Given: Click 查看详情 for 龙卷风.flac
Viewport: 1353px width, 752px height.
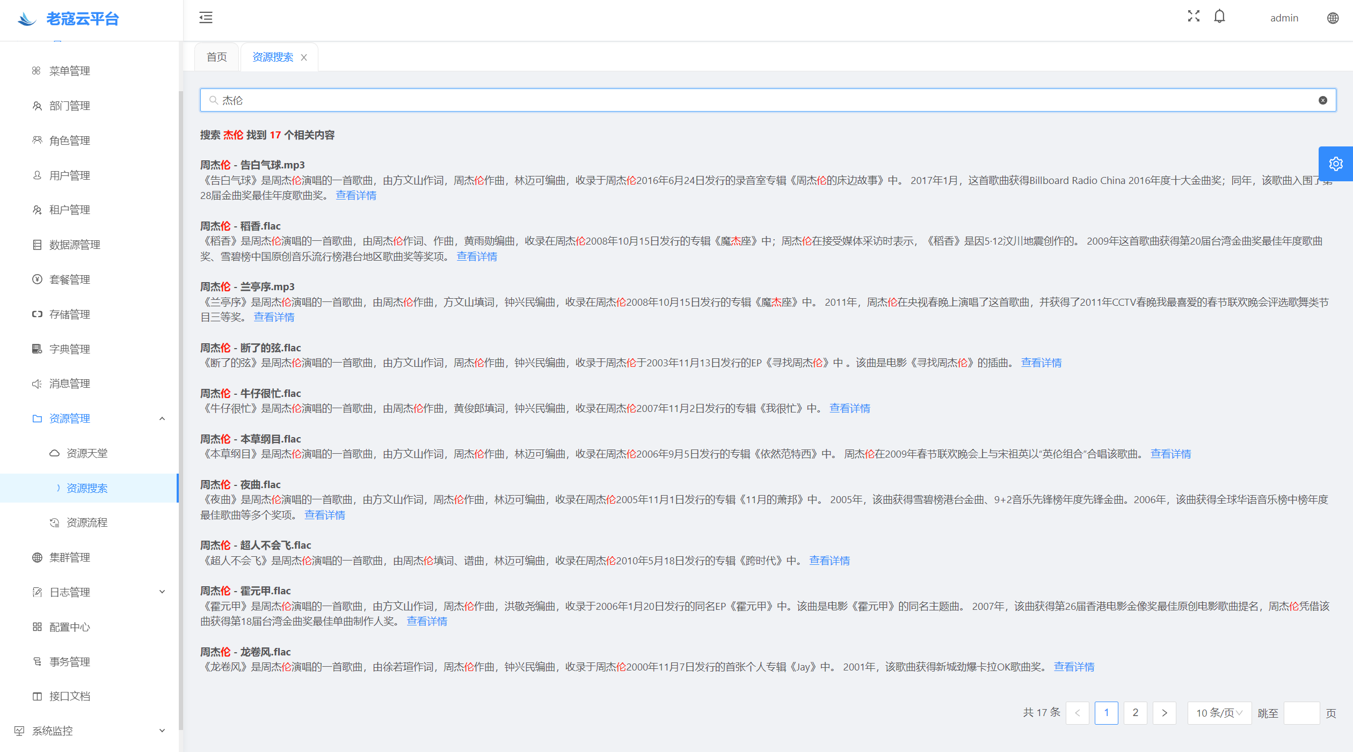Looking at the screenshot, I should [1073, 667].
